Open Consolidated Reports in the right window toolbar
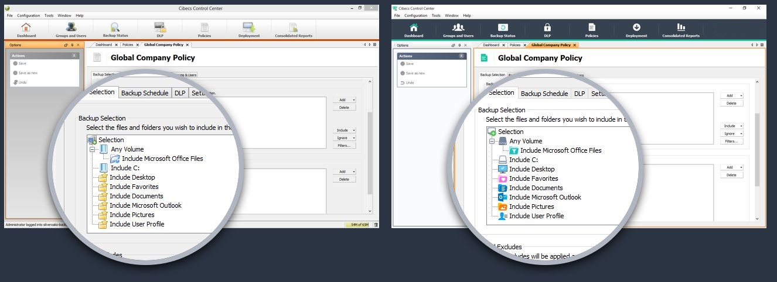777x282 pixels. 680,28
